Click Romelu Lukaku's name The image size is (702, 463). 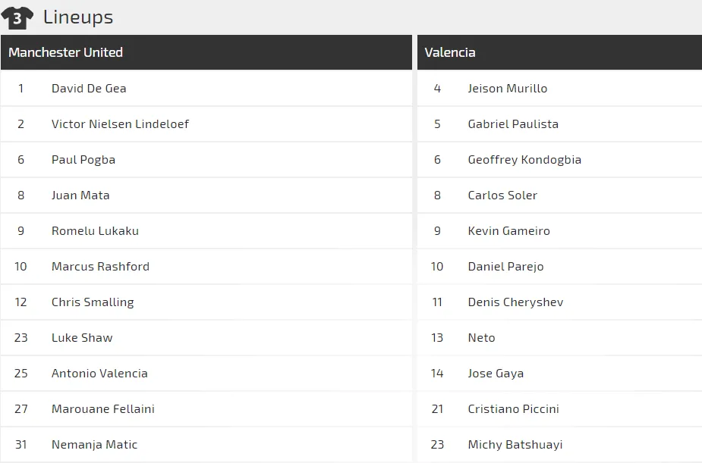tap(95, 231)
